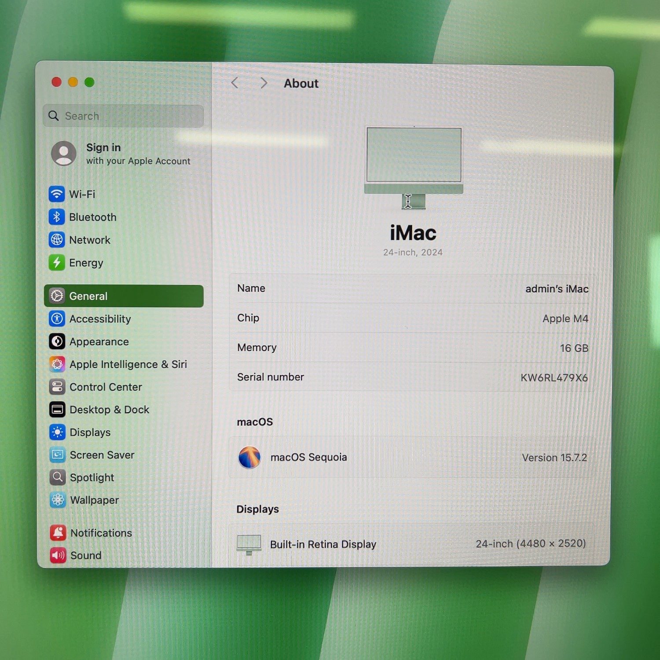Select the Energy lightning icon
The height and width of the screenshot is (660, 660).
[57, 263]
